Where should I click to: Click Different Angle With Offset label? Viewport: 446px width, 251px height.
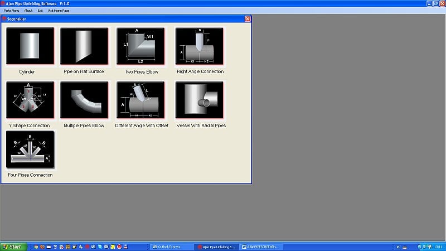pyautogui.click(x=142, y=126)
